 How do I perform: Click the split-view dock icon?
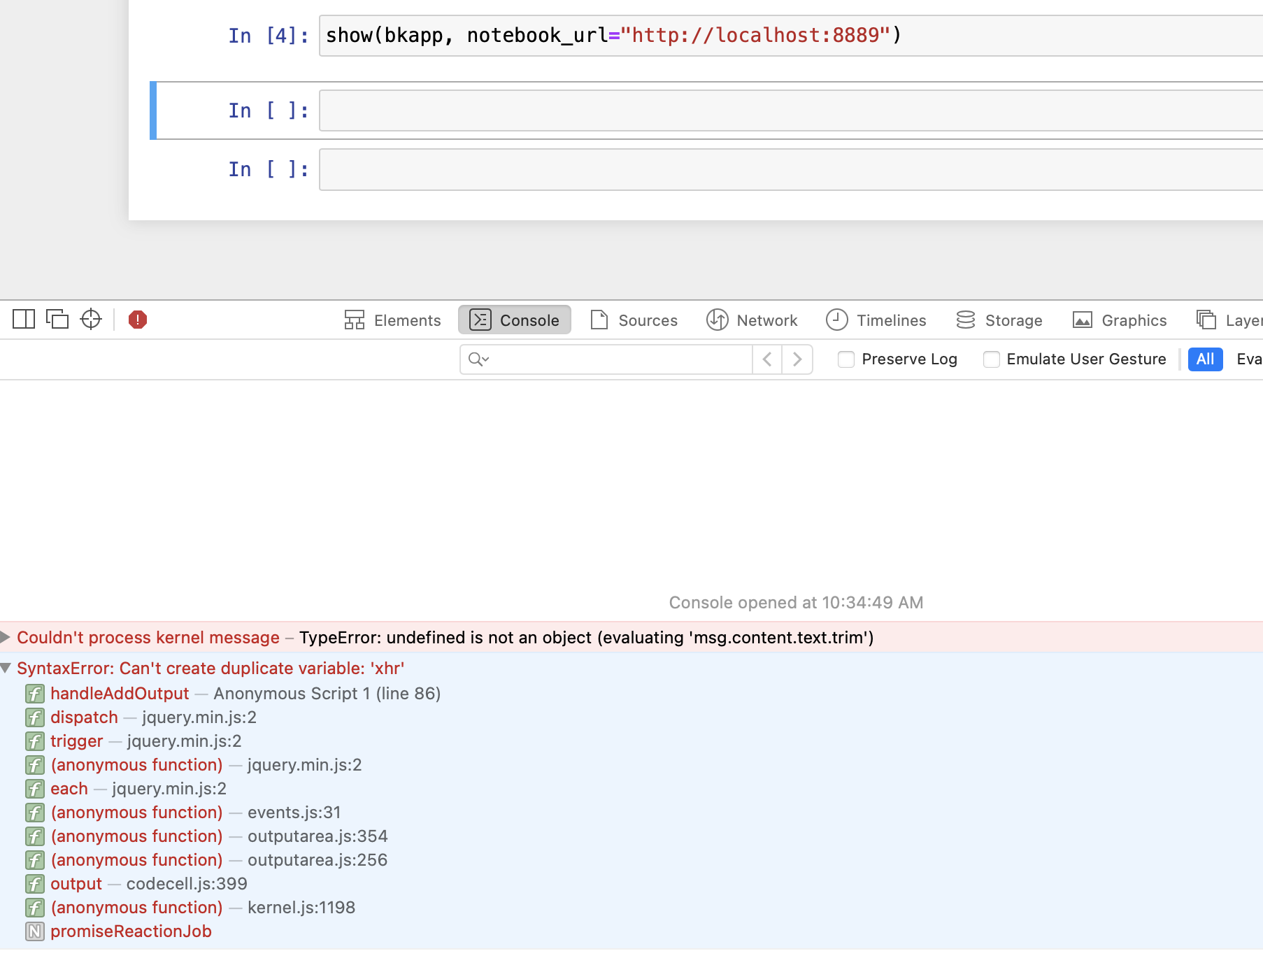click(x=22, y=319)
